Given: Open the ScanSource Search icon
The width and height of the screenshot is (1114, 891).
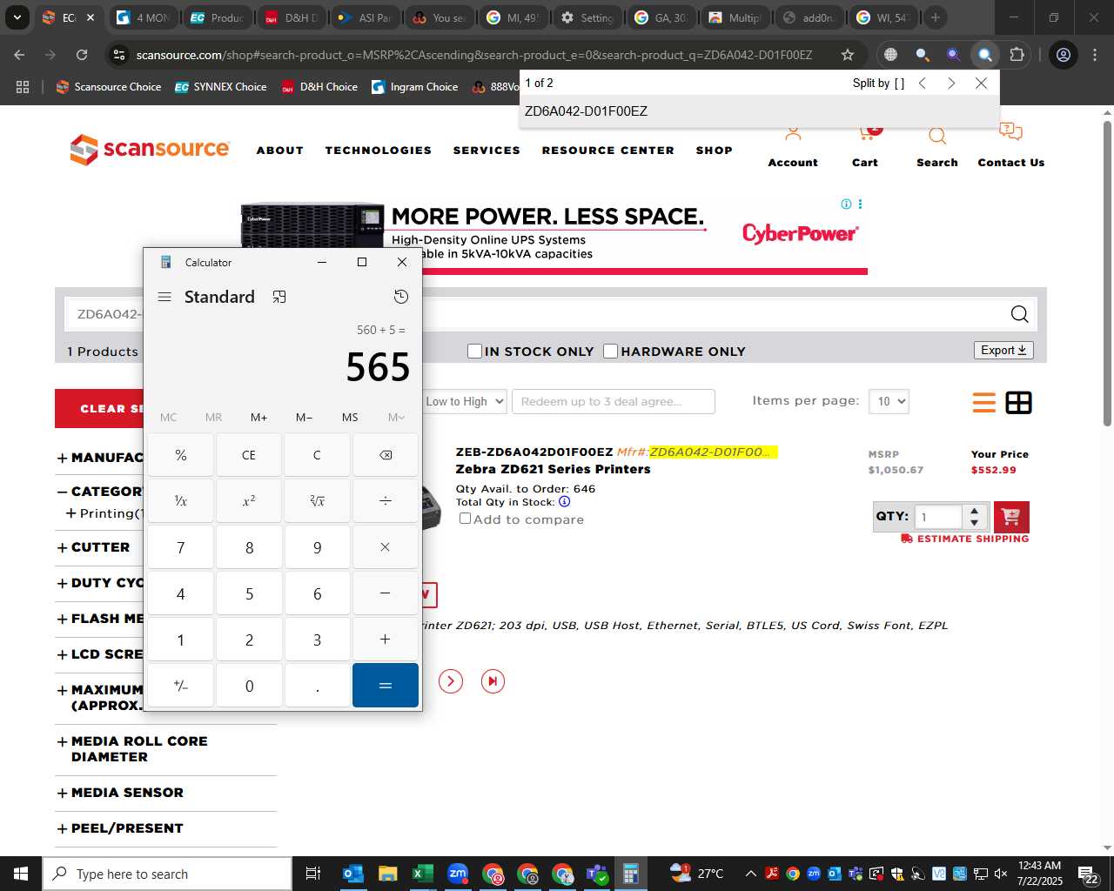Looking at the screenshot, I should coord(937,136).
